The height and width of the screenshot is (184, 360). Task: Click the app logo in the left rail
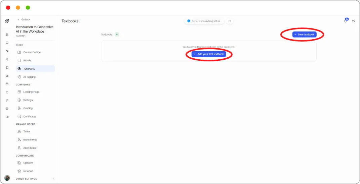tap(7, 21)
